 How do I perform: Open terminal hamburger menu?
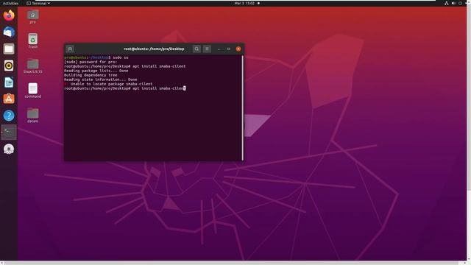pyautogui.click(x=207, y=49)
